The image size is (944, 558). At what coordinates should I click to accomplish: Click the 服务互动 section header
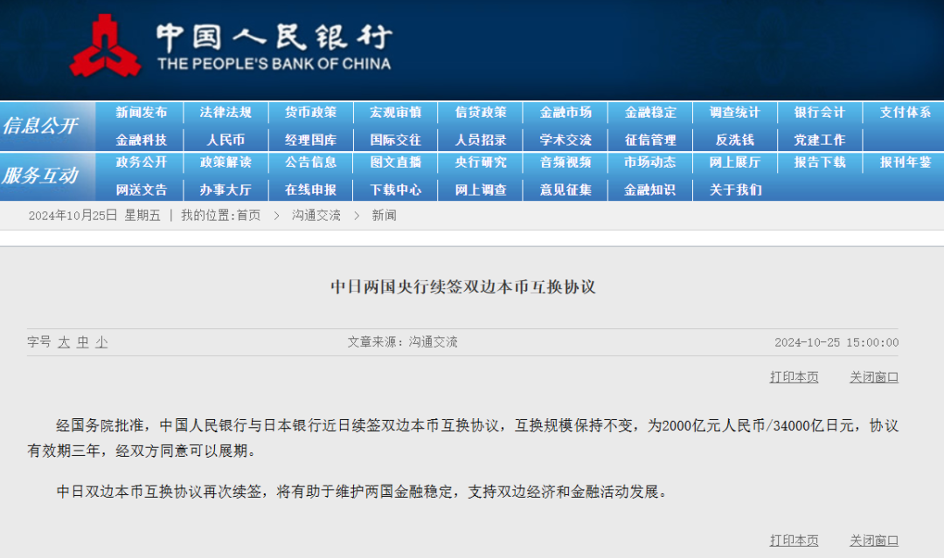click(x=41, y=176)
